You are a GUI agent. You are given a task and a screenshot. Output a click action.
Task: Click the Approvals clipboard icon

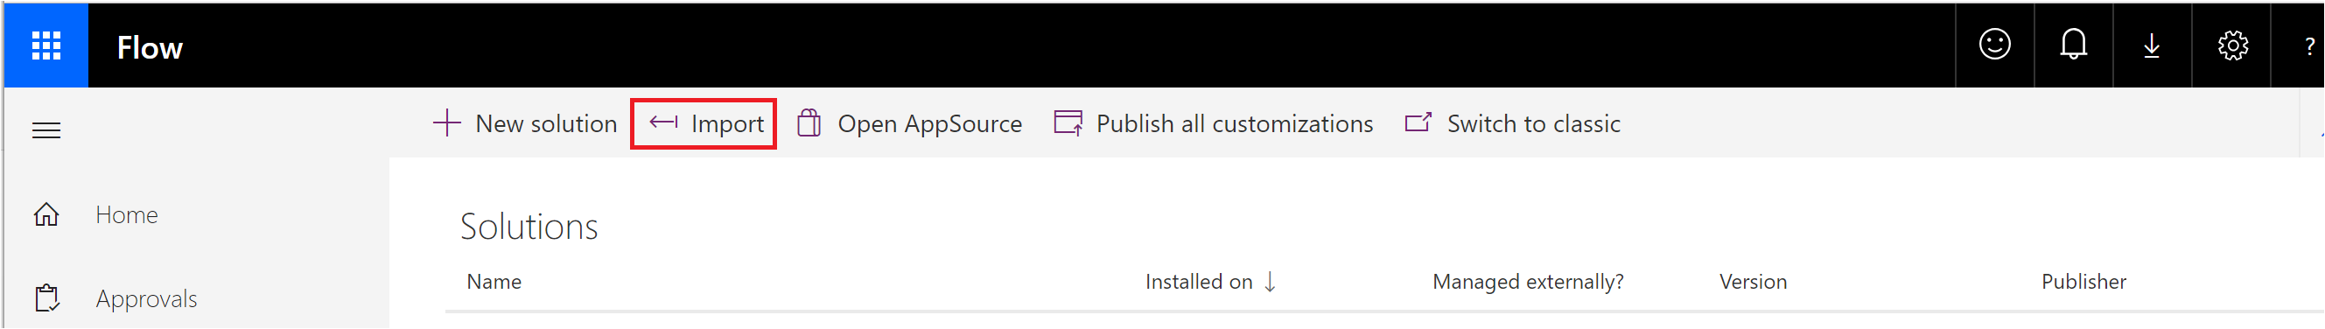[47, 298]
